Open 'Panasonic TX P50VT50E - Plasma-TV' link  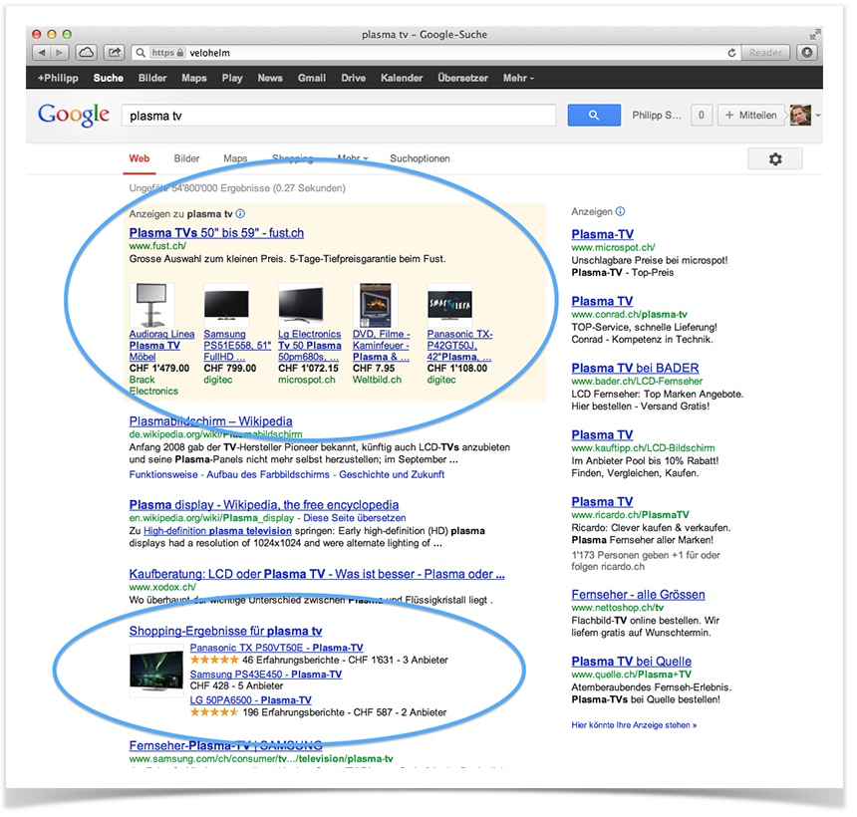point(277,648)
